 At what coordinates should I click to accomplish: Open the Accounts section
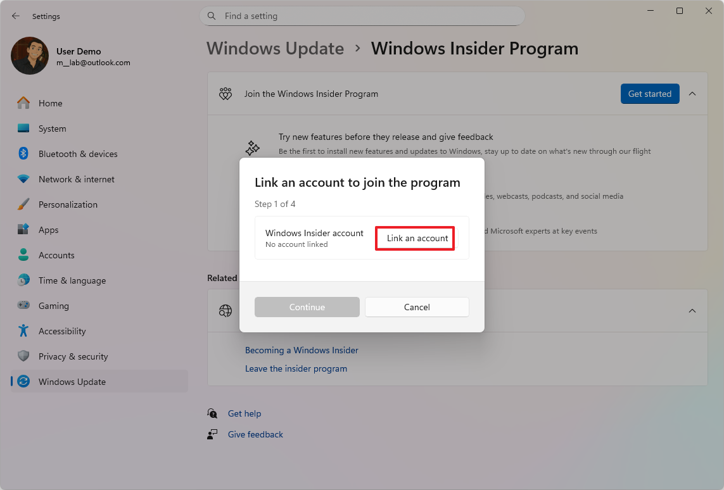coord(55,254)
